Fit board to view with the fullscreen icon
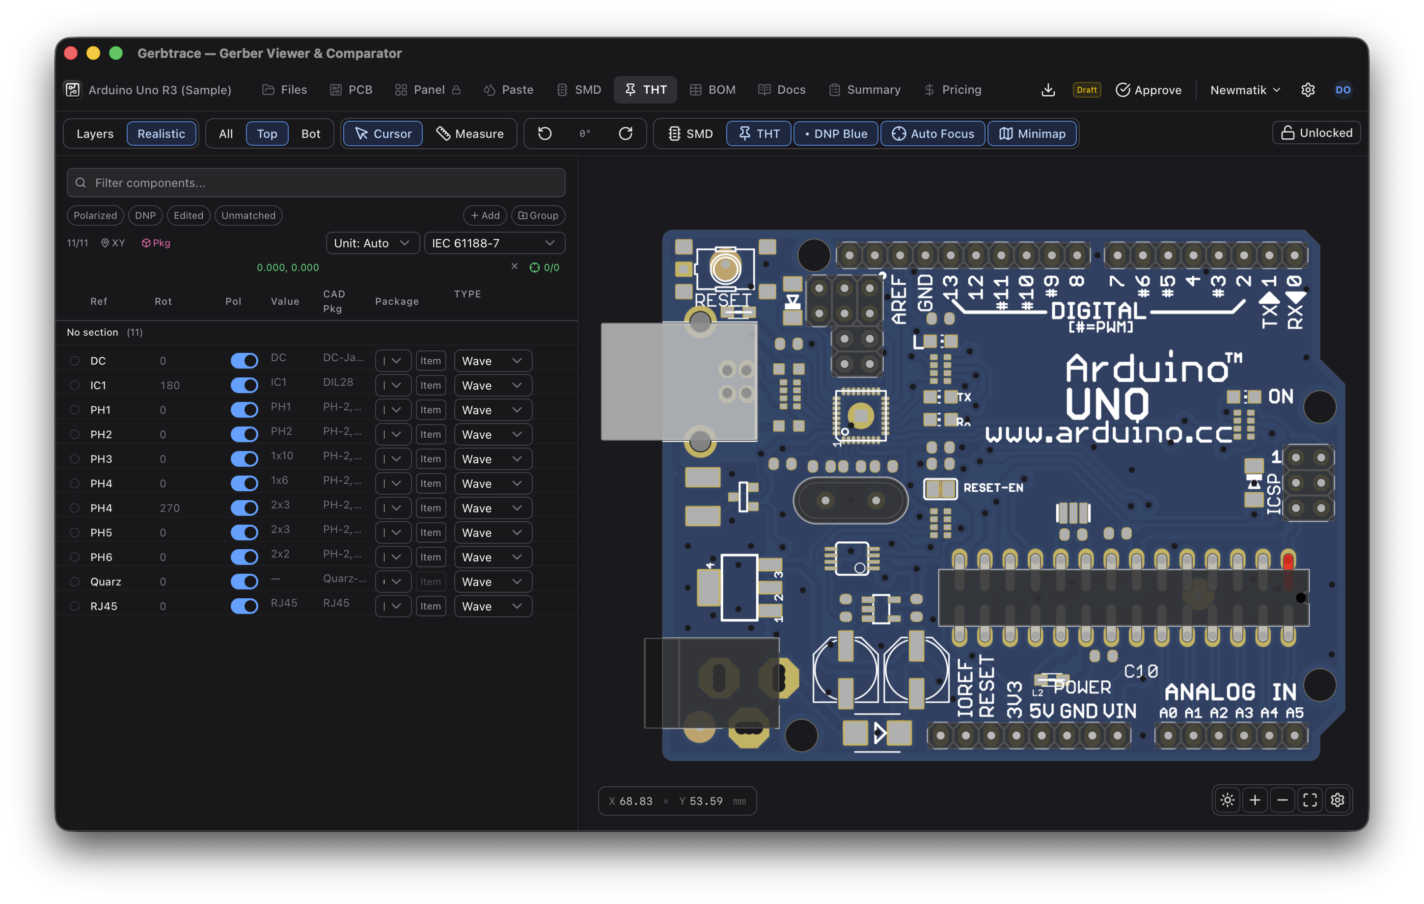 [1310, 800]
